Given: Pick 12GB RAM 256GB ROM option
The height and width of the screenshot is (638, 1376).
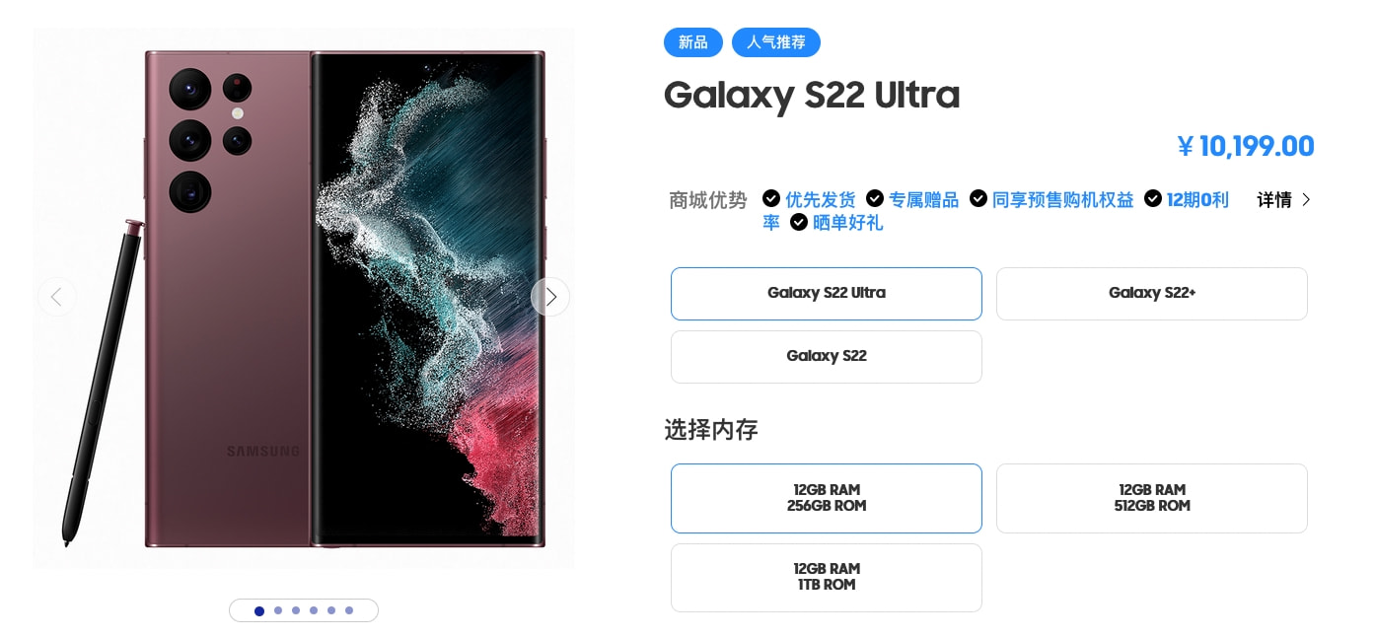Looking at the screenshot, I should [827, 498].
